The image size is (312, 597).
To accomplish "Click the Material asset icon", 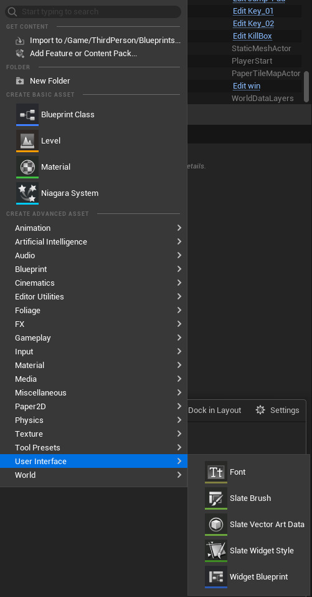I will [27, 167].
